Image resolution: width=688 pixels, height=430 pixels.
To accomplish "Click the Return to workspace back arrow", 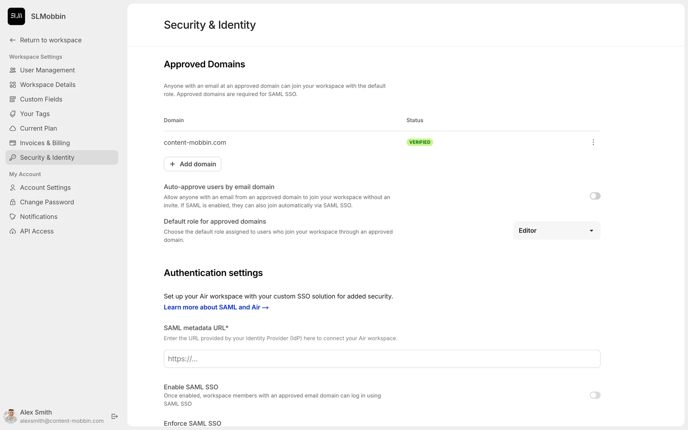I will click(13, 40).
